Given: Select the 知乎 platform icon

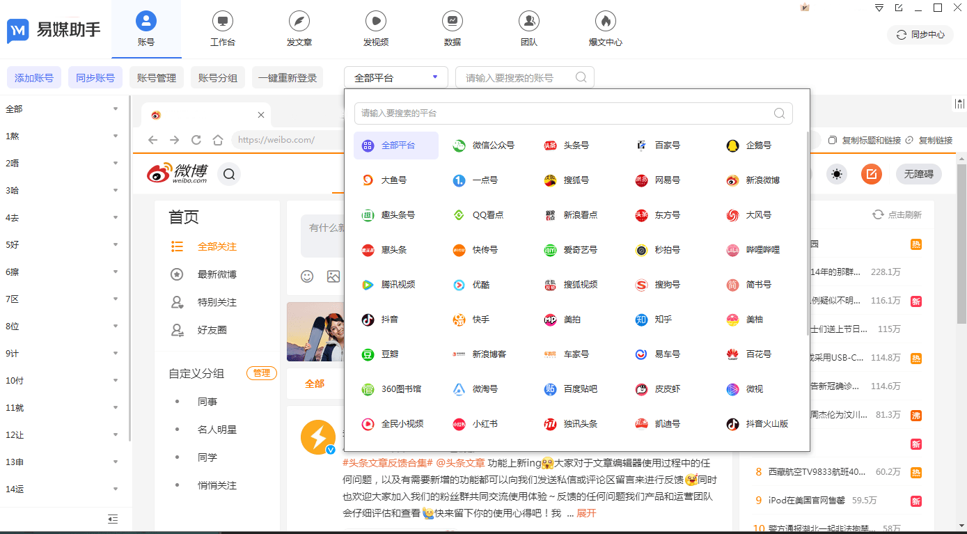Looking at the screenshot, I should 640,319.
